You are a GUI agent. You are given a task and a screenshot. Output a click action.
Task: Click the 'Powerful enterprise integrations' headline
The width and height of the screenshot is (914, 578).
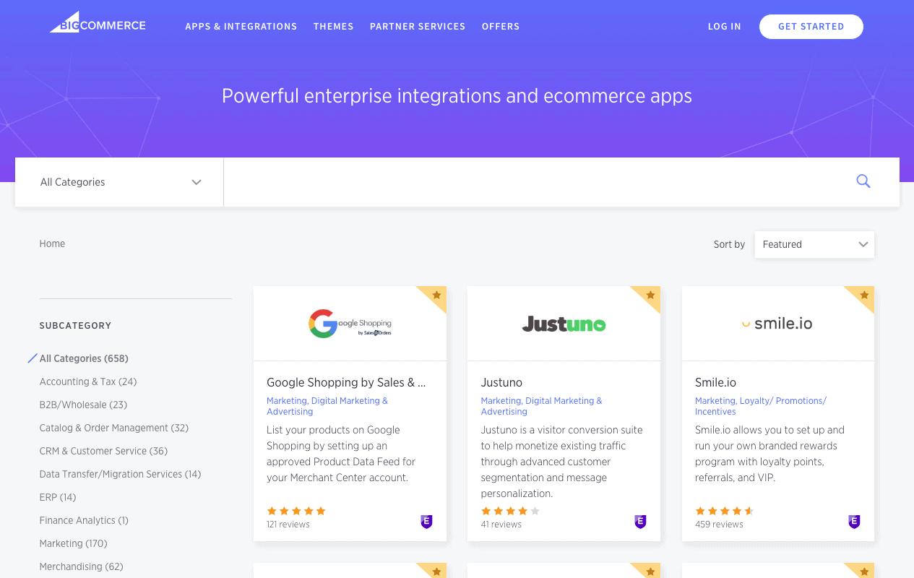(457, 96)
